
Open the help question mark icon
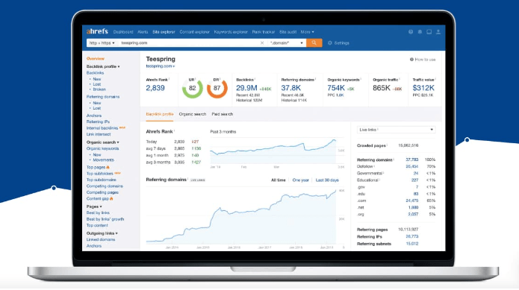click(411, 32)
